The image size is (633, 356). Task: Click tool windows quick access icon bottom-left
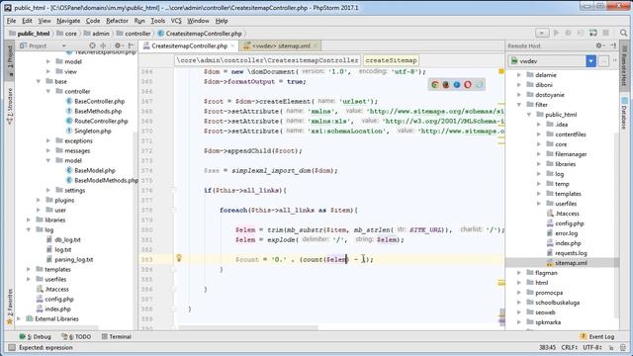pyautogui.click(x=12, y=347)
